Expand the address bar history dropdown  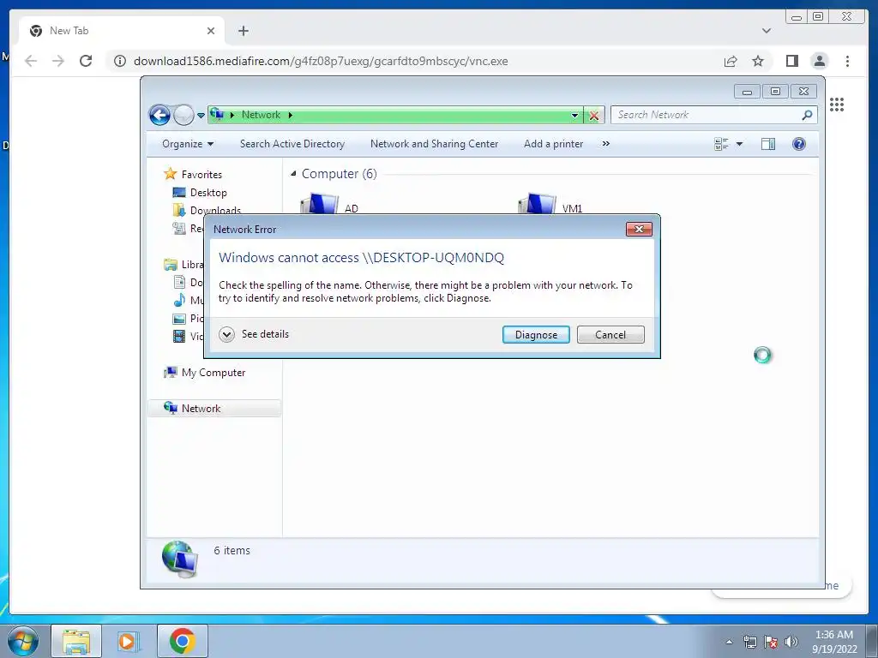click(574, 116)
